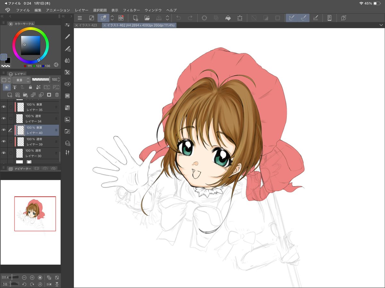Expand the canvas tab list chevron

(x=381, y=25)
